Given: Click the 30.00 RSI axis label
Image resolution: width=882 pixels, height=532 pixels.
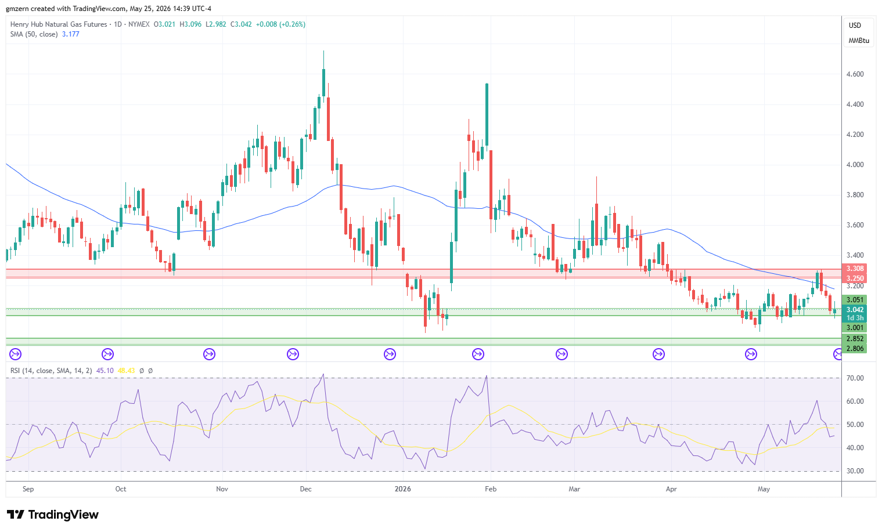Looking at the screenshot, I should click(x=855, y=471).
